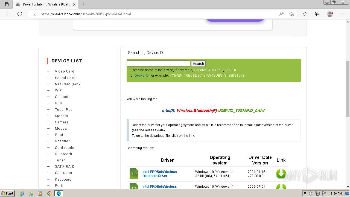Click the volume speaker tray icon
Screen dimensions: 350x197
pyautogui.click(x=311, y=193)
